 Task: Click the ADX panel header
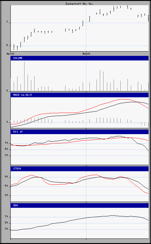tap(80, 205)
